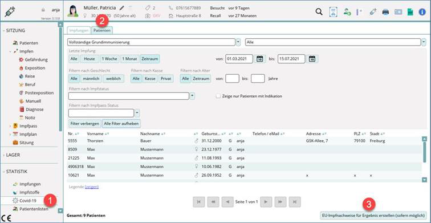Click the green spreadsheet export icon

[x=410, y=12]
